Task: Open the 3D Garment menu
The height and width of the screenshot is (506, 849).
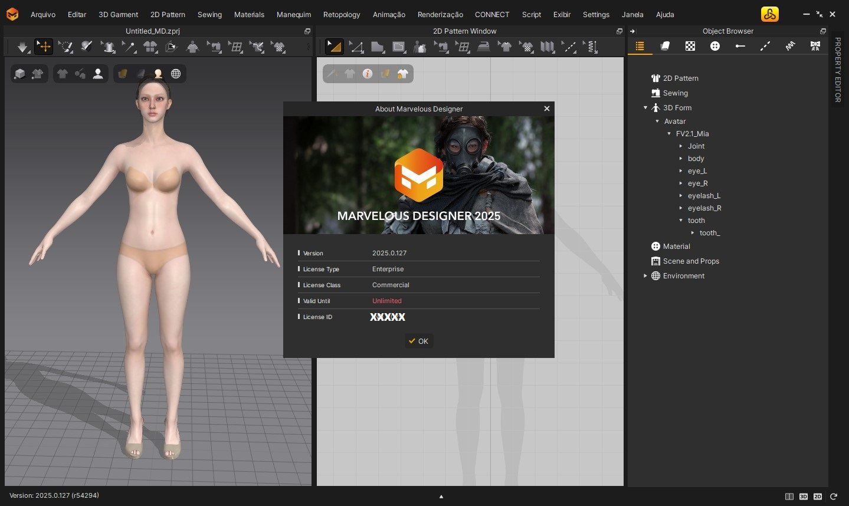Action: pyautogui.click(x=118, y=15)
